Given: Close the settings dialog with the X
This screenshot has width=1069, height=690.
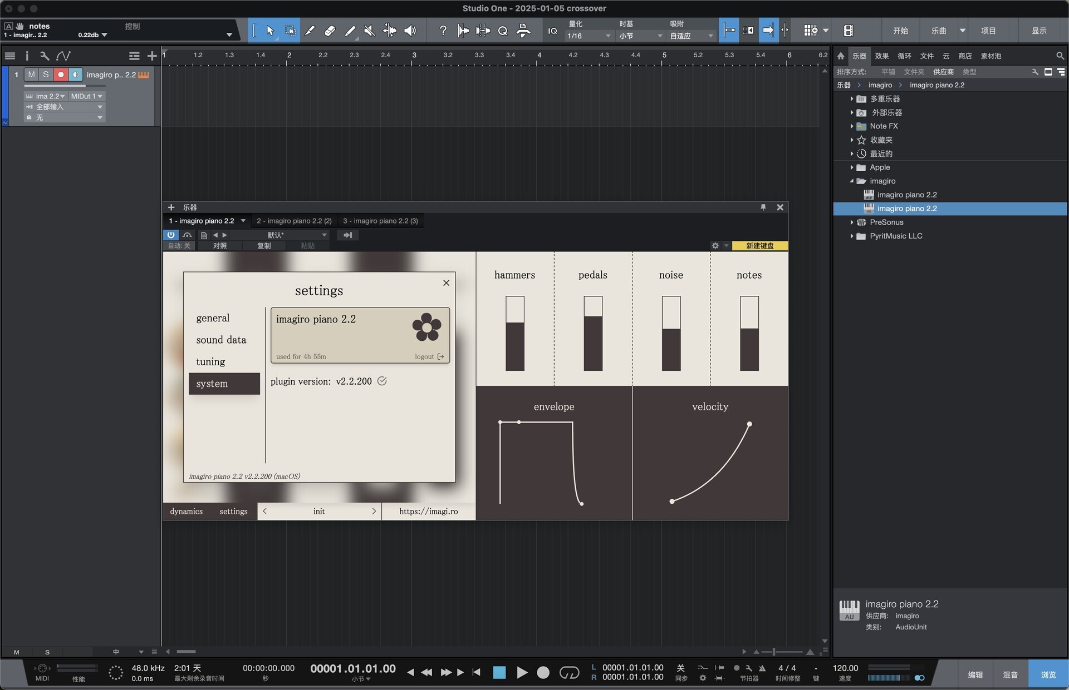Looking at the screenshot, I should coord(446,283).
